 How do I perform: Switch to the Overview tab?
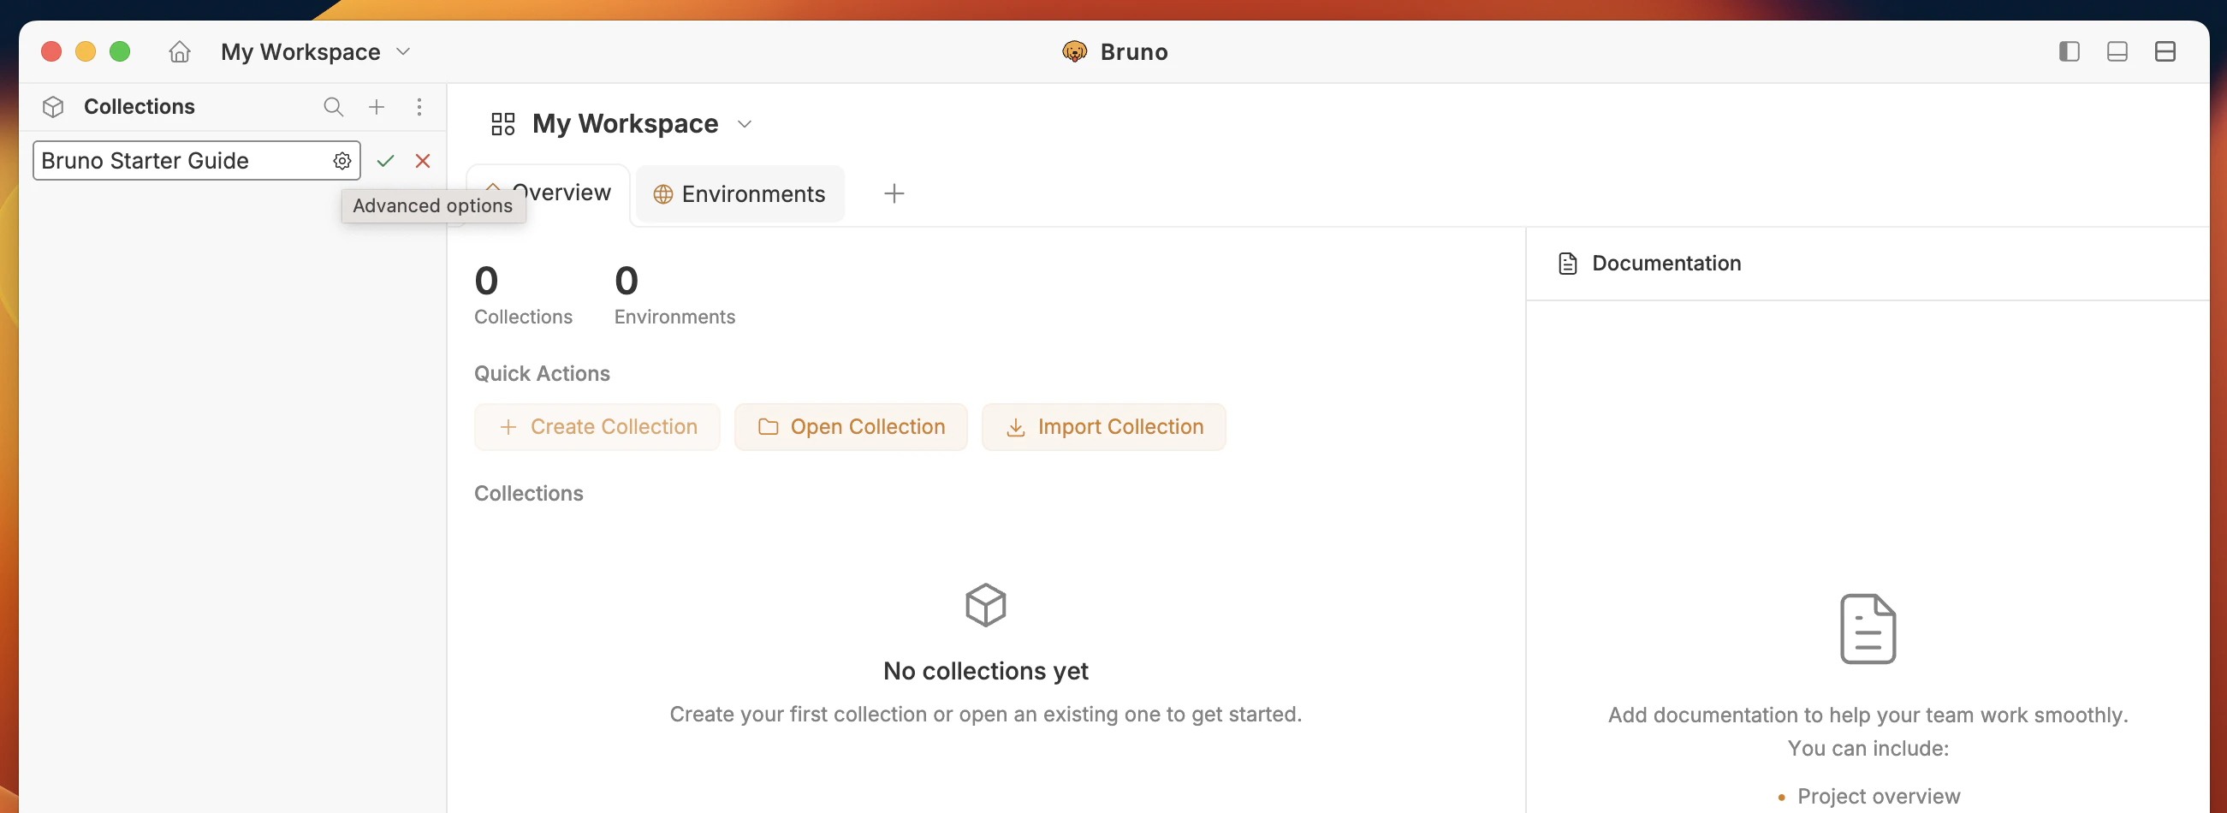(548, 193)
